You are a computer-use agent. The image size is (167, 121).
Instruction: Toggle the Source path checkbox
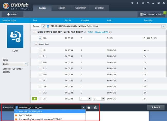(44, 26)
